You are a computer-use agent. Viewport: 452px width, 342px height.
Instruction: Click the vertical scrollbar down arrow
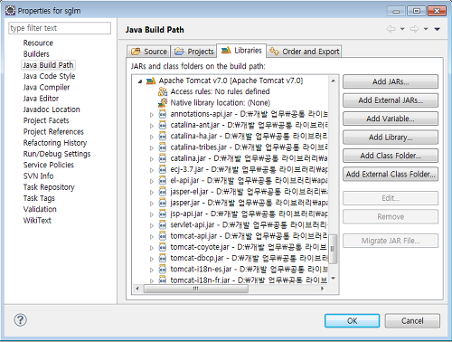click(x=333, y=279)
